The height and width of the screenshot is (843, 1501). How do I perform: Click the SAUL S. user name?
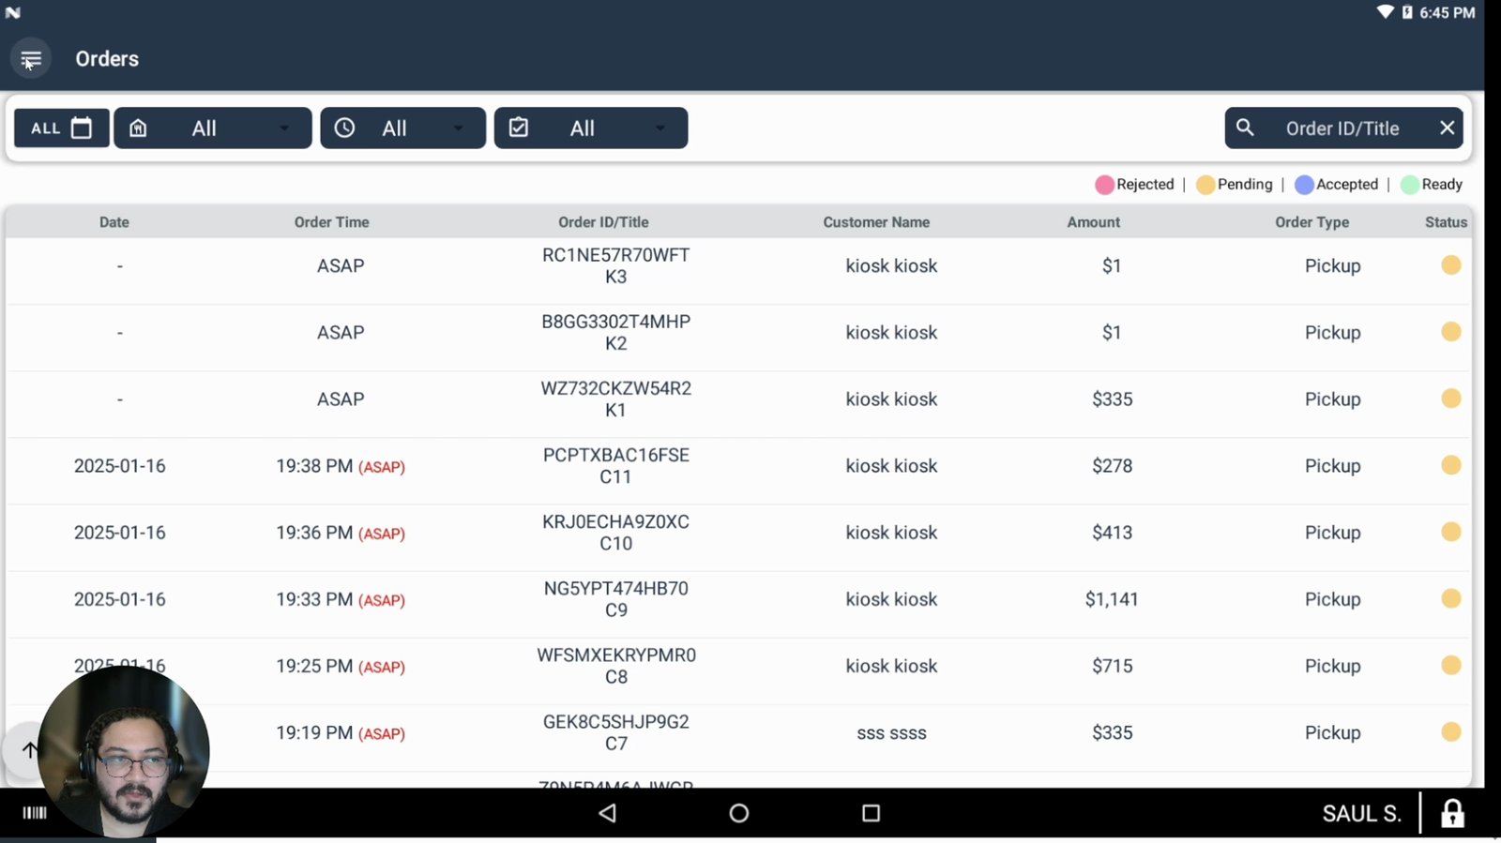pyautogui.click(x=1361, y=813)
